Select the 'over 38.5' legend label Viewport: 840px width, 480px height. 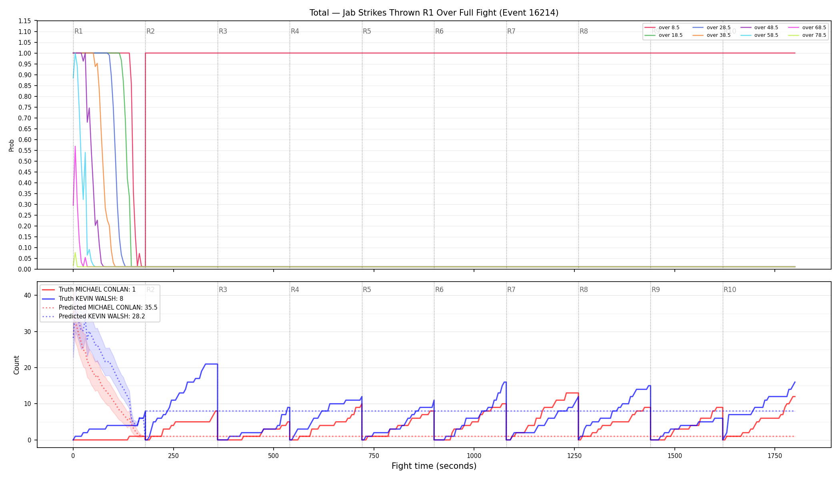click(x=719, y=35)
